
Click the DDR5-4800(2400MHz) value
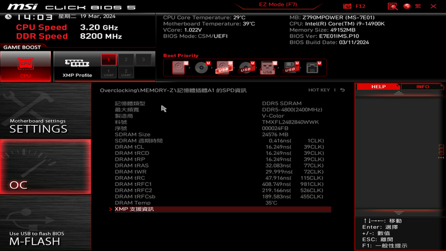(292, 110)
